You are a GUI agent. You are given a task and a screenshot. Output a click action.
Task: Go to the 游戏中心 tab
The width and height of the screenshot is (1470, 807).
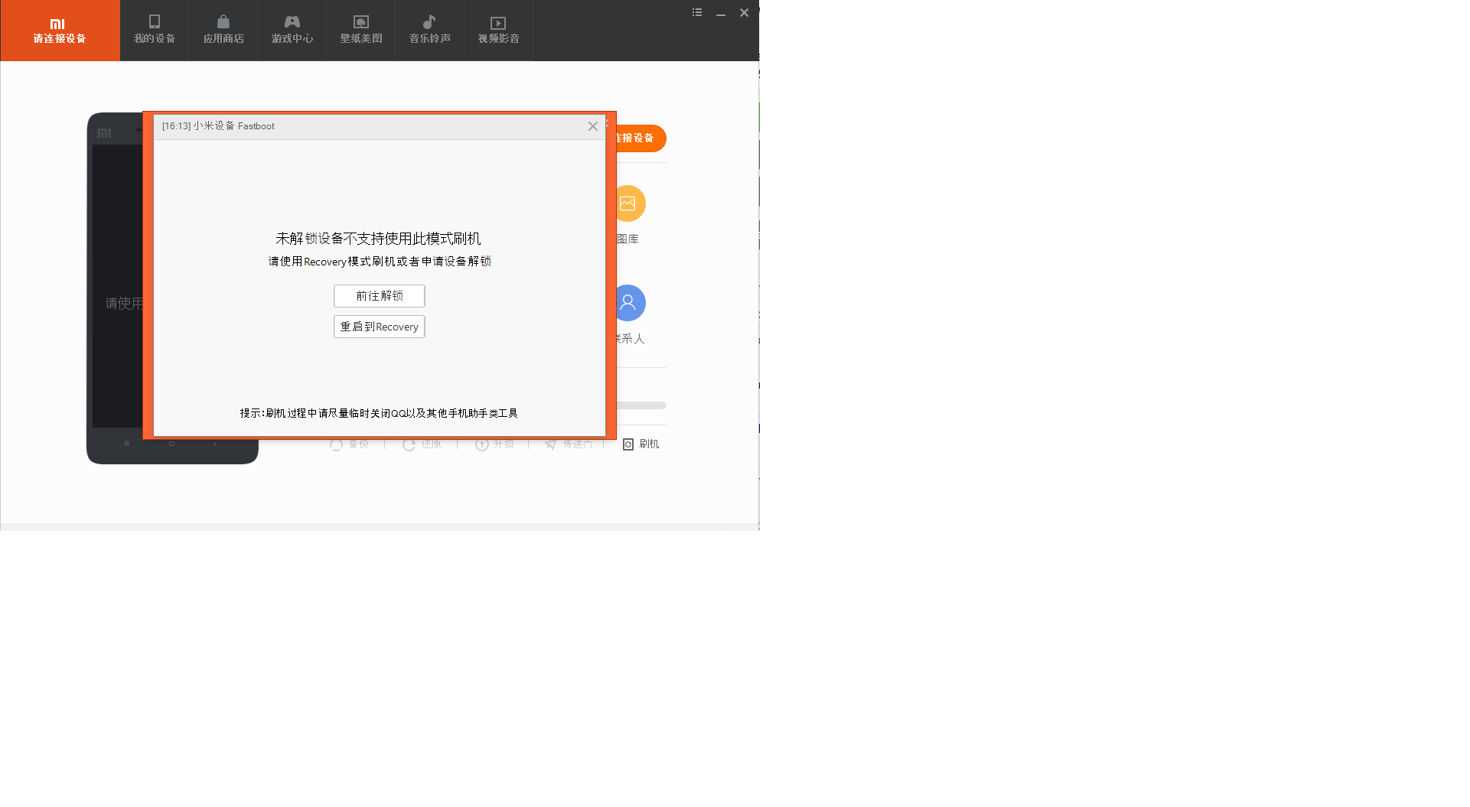point(292,31)
